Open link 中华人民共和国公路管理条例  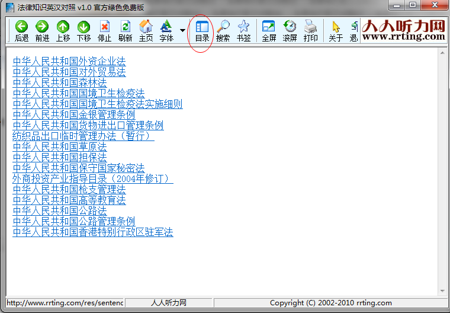point(74,221)
